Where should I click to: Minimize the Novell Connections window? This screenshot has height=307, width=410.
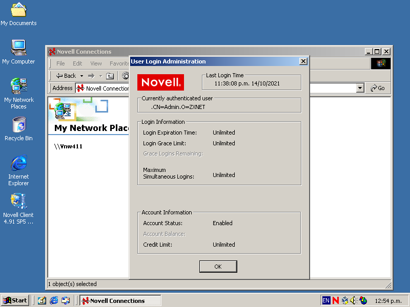[368, 52]
